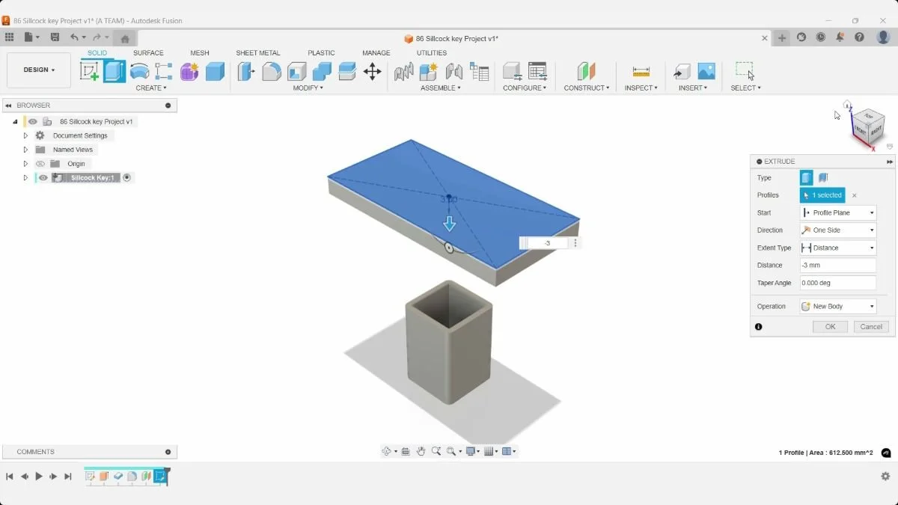Select the Offset Plane construct tool
Viewport: 898px width, 505px height.
click(586, 71)
